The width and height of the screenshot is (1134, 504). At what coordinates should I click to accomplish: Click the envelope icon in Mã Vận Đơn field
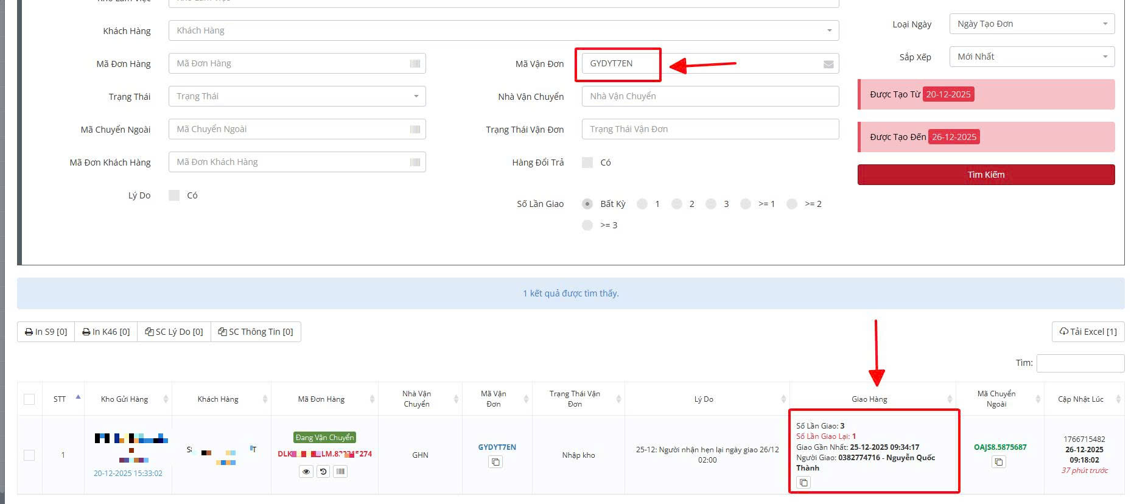828,64
